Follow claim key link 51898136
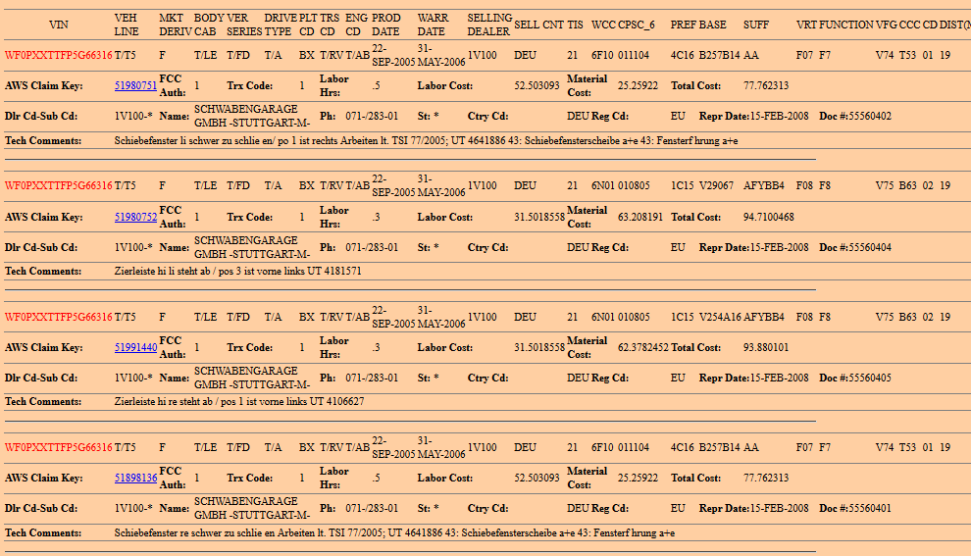This screenshot has width=971, height=556. click(135, 478)
